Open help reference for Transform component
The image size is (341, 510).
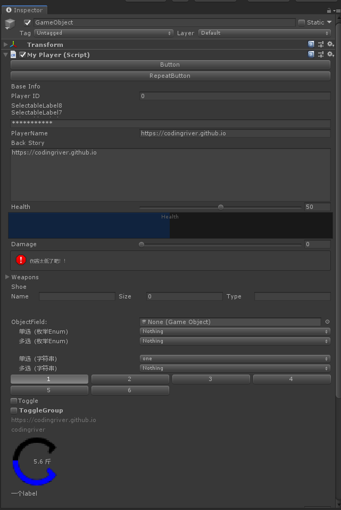pos(311,44)
